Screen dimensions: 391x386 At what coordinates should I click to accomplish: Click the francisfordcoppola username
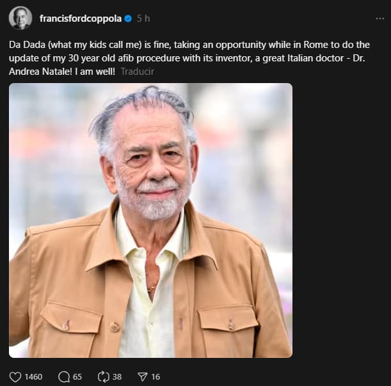pyautogui.click(x=80, y=19)
